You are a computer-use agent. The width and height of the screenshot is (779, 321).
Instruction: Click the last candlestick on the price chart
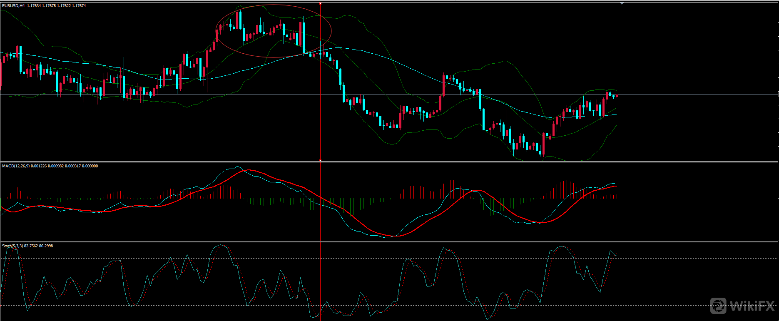[617, 96]
